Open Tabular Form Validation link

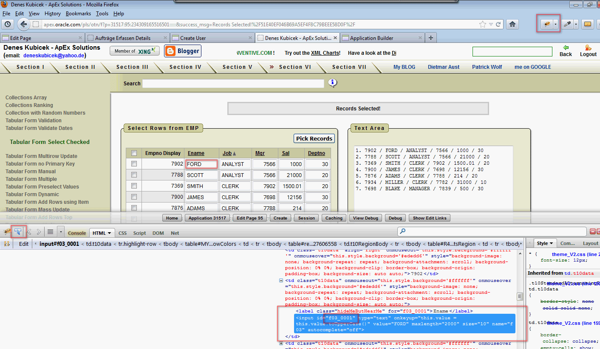pyautogui.click(x=34, y=121)
